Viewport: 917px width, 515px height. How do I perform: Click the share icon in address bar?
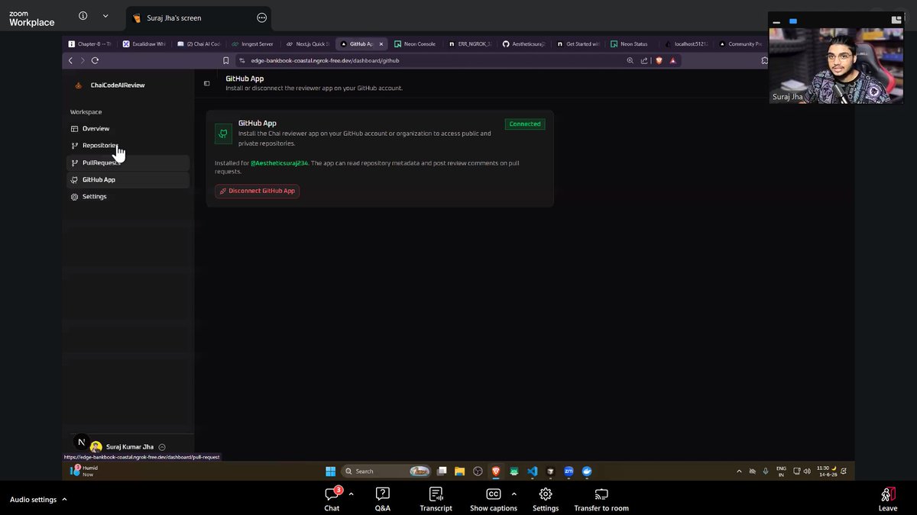point(643,60)
